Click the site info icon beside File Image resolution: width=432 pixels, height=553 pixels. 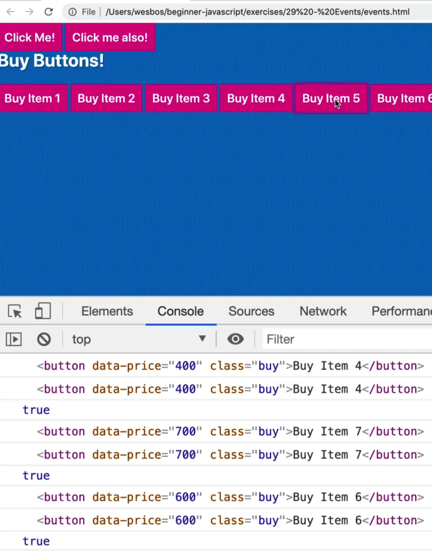pyautogui.click(x=73, y=12)
